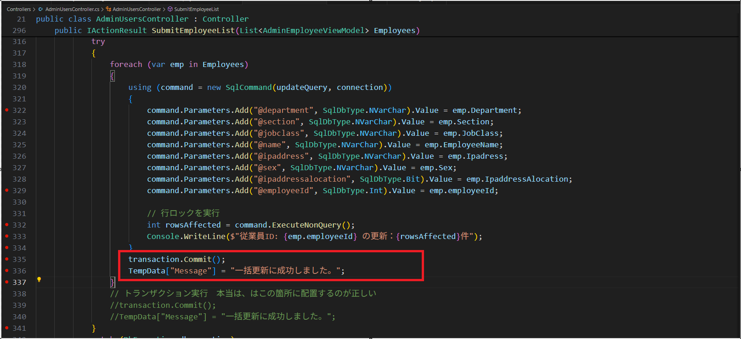Screen dimensions: 741x339
Task: Toggle breakpoint on line 335
Action: (6, 259)
